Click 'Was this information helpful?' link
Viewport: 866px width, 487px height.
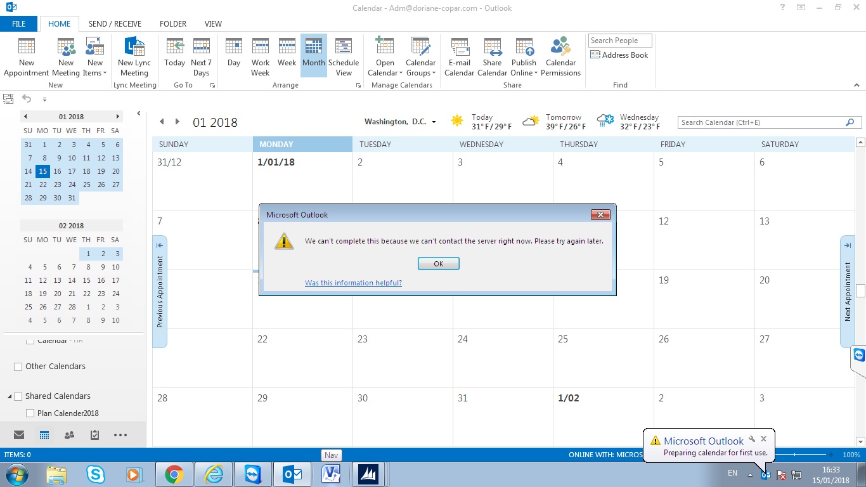[353, 283]
